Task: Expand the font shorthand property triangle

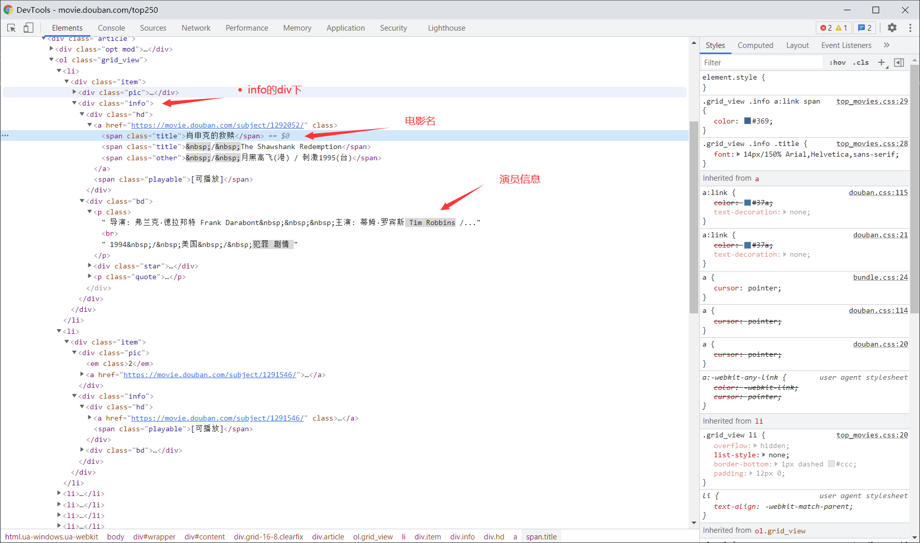Action: (739, 154)
